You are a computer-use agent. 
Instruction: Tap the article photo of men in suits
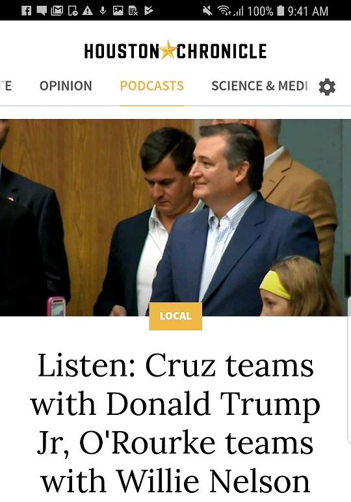(x=175, y=217)
